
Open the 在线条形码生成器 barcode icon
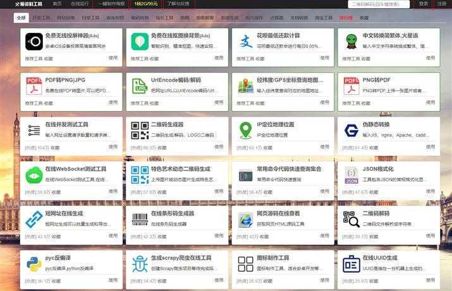tap(140, 219)
